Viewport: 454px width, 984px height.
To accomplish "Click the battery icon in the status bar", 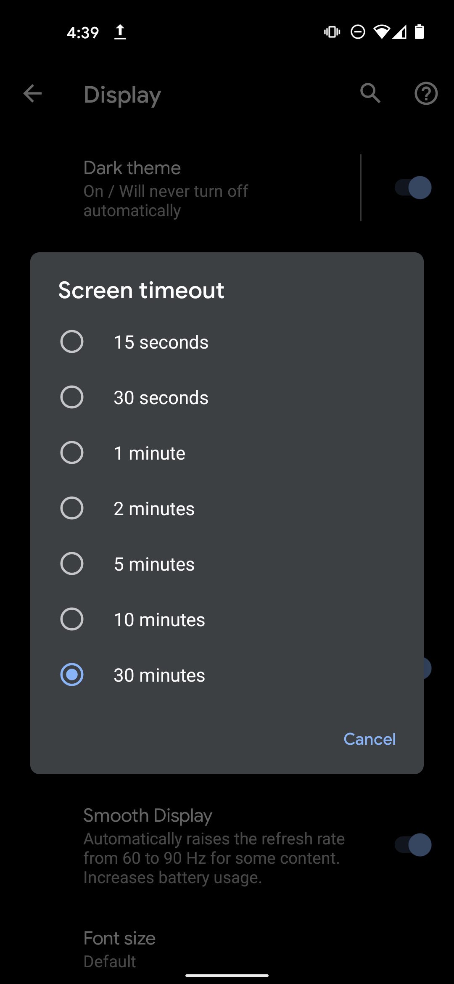I will pyautogui.click(x=419, y=32).
